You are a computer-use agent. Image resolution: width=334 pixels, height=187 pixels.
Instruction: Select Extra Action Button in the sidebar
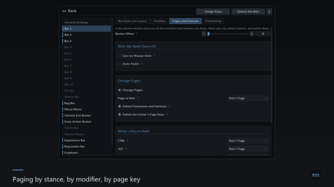click(x=87, y=122)
